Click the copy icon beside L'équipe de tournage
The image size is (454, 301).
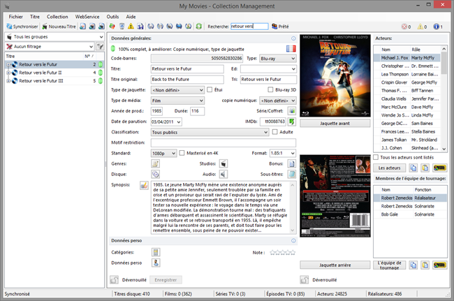pos(413,265)
